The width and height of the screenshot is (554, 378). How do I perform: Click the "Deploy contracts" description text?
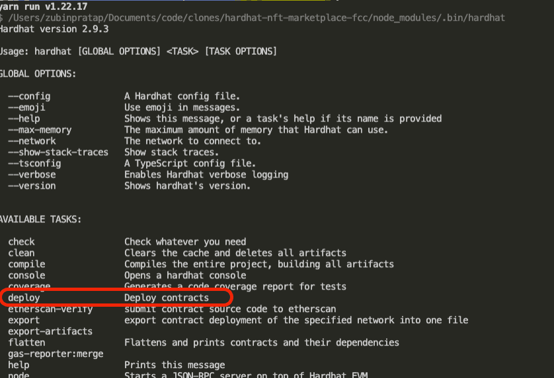point(167,298)
